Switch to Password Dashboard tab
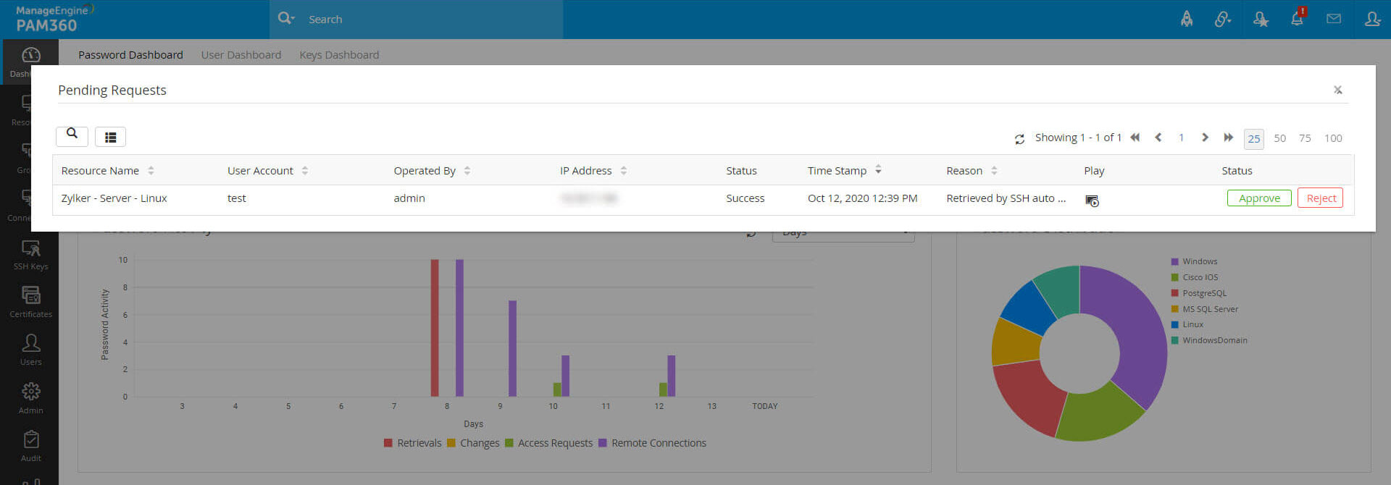This screenshot has height=485, width=1391. pos(130,55)
